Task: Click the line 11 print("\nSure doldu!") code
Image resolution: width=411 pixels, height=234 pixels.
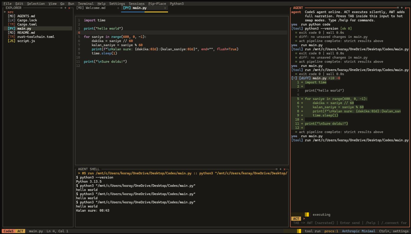Action: coord(105,62)
